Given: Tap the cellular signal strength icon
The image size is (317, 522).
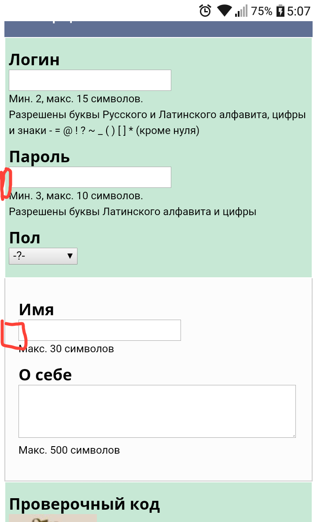Looking at the screenshot, I should point(241,11).
